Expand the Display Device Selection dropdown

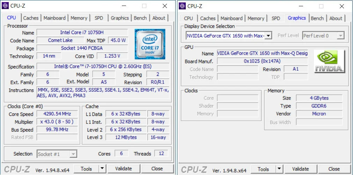[268, 35]
